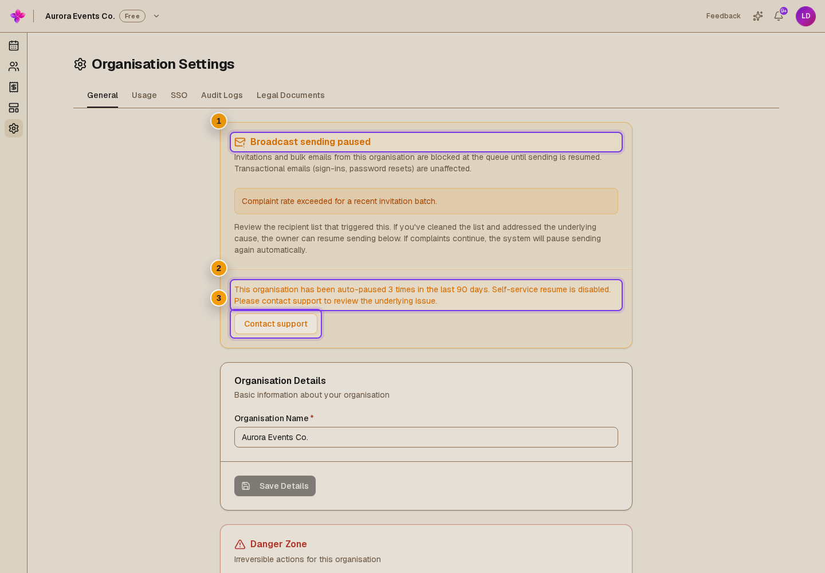This screenshot has width=825, height=573.
Task: Expand the organisation switcher chevron
Action: point(156,16)
